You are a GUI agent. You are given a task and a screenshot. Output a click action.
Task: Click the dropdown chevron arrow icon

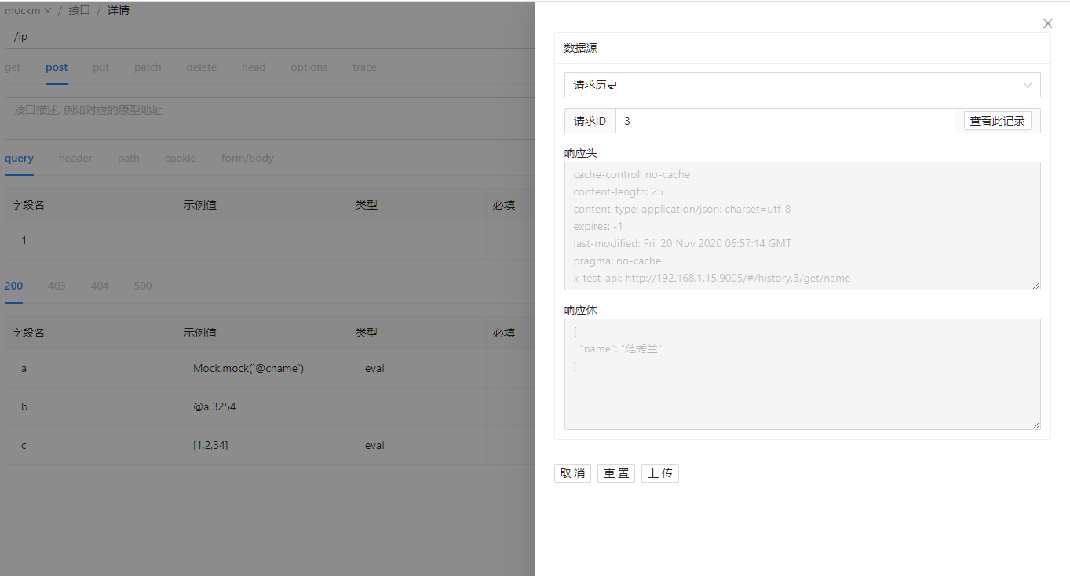coord(1028,85)
